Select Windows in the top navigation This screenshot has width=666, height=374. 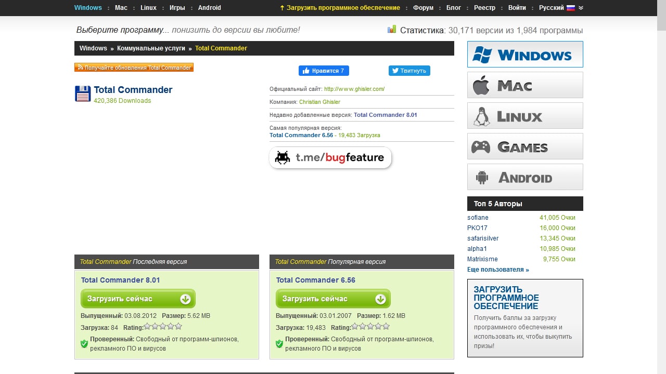click(88, 8)
